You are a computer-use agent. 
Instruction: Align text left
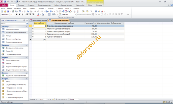point(27,14)
